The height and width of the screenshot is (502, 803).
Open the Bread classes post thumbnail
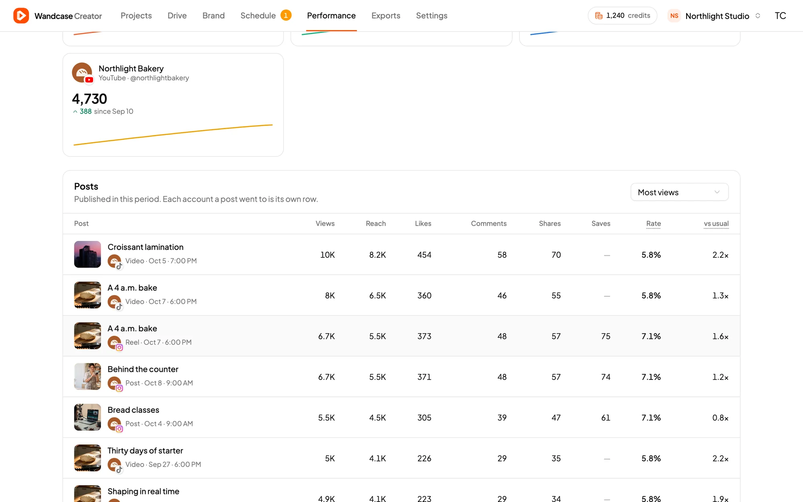88,417
